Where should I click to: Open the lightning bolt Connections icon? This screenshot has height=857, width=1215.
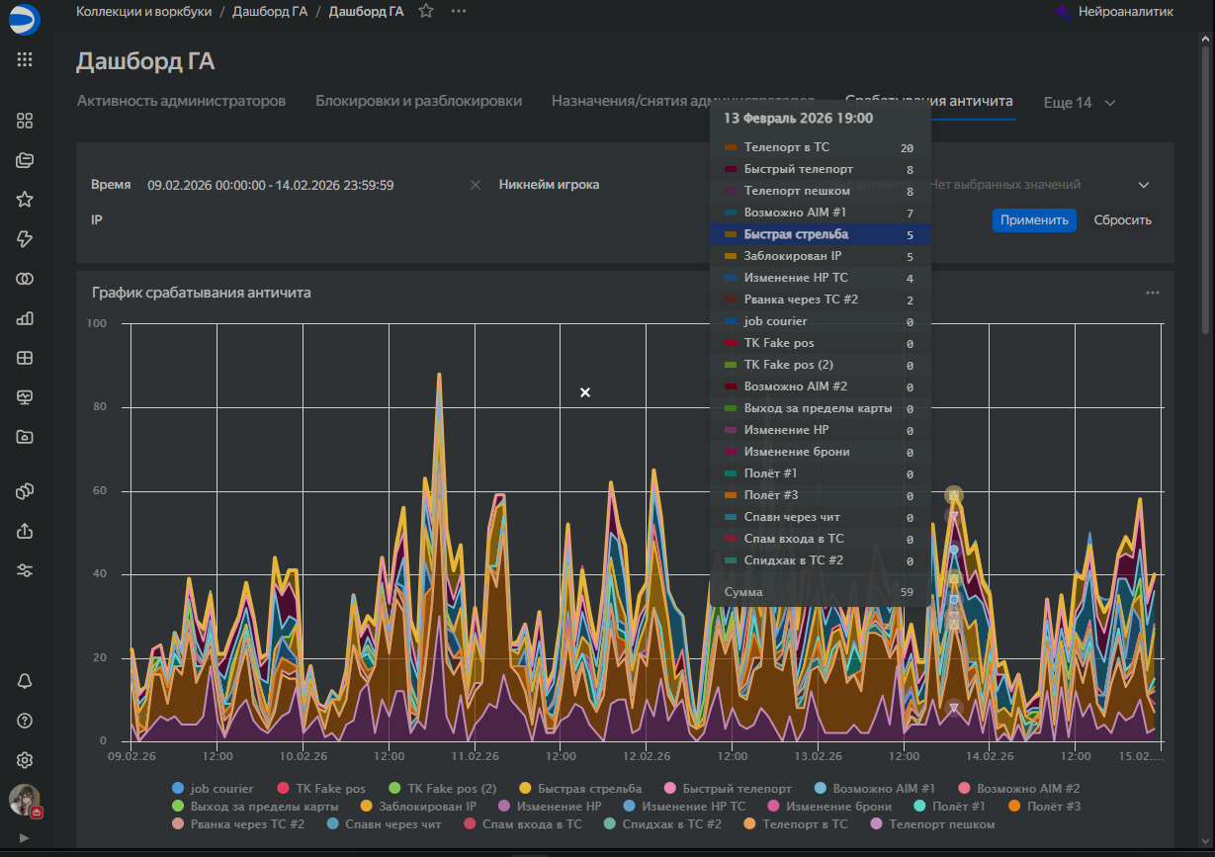coord(25,239)
